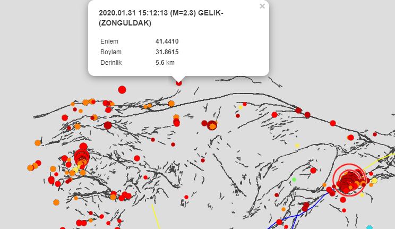Click the large red circle left of popup pointer
The height and width of the screenshot is (229, 395).
point(122,89)
